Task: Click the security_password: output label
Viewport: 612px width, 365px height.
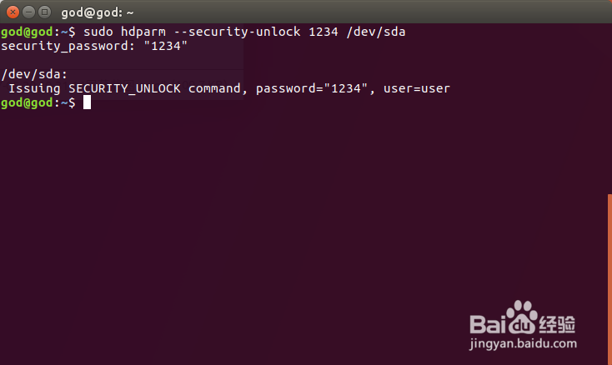Action: tap(68, 47)
